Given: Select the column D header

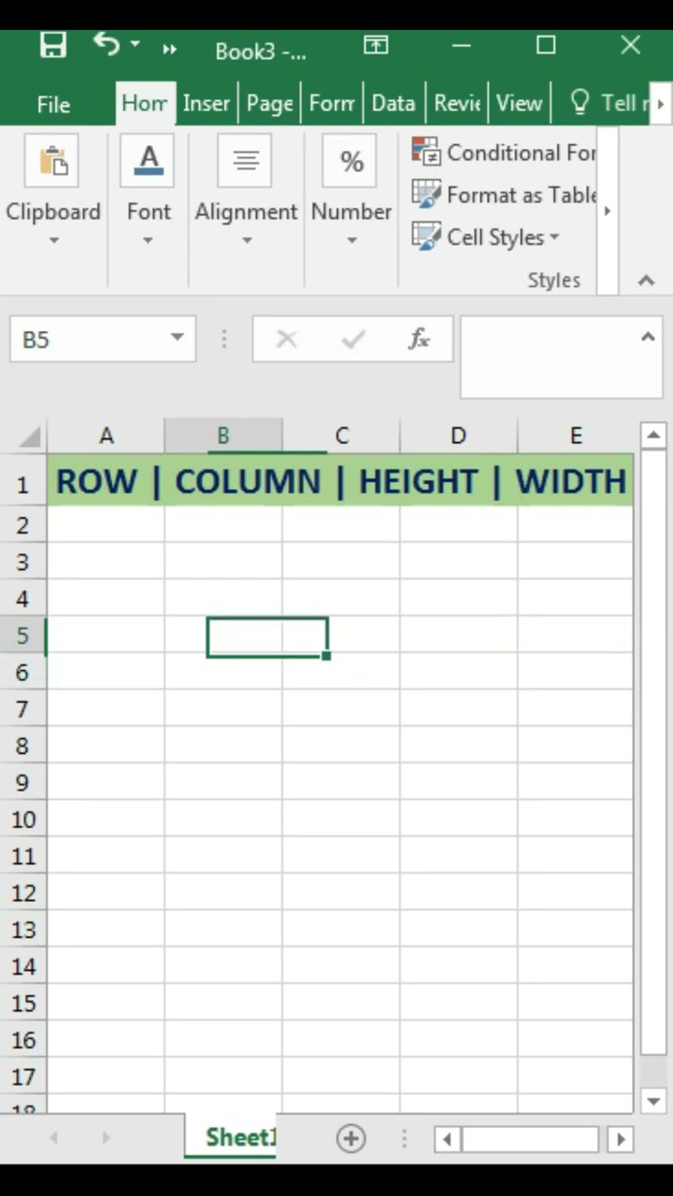Looking at the screenshot, I should 458,435.
